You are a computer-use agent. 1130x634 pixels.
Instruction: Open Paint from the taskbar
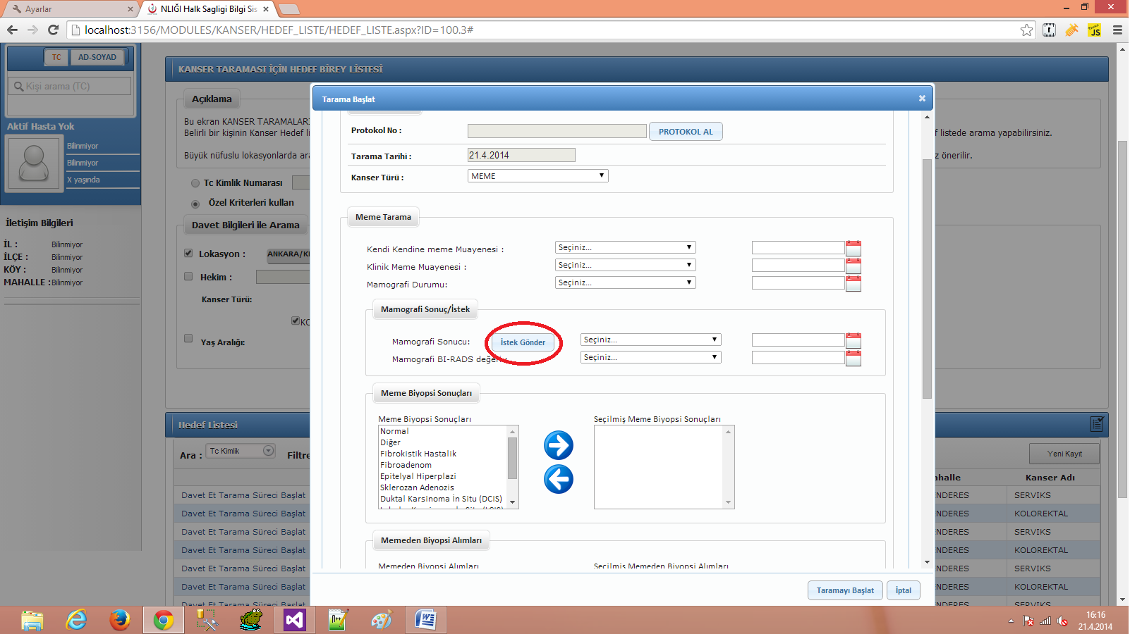[382, 620]
